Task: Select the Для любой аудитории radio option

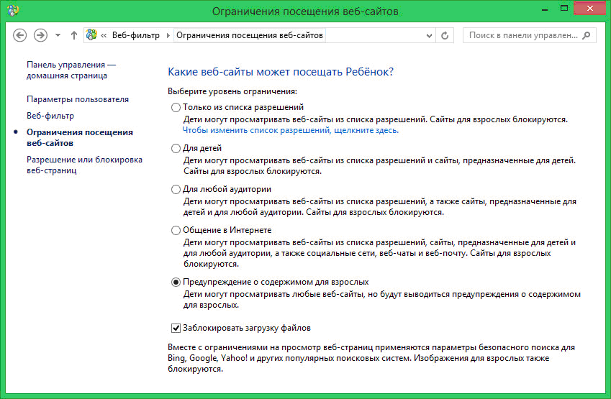Action: [x=176, y=189]
